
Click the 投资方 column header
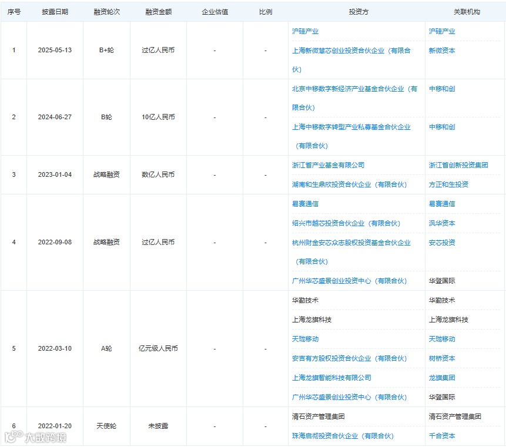(358, 12)
